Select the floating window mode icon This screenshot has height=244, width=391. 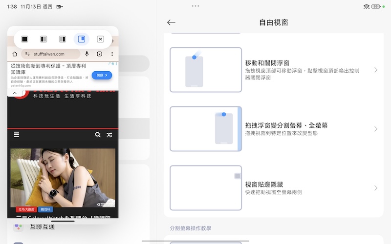[82, 39]
